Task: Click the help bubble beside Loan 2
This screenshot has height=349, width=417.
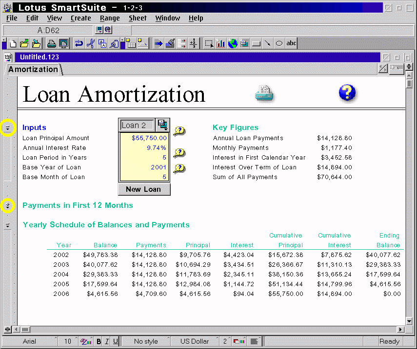Action: [179, 131]
